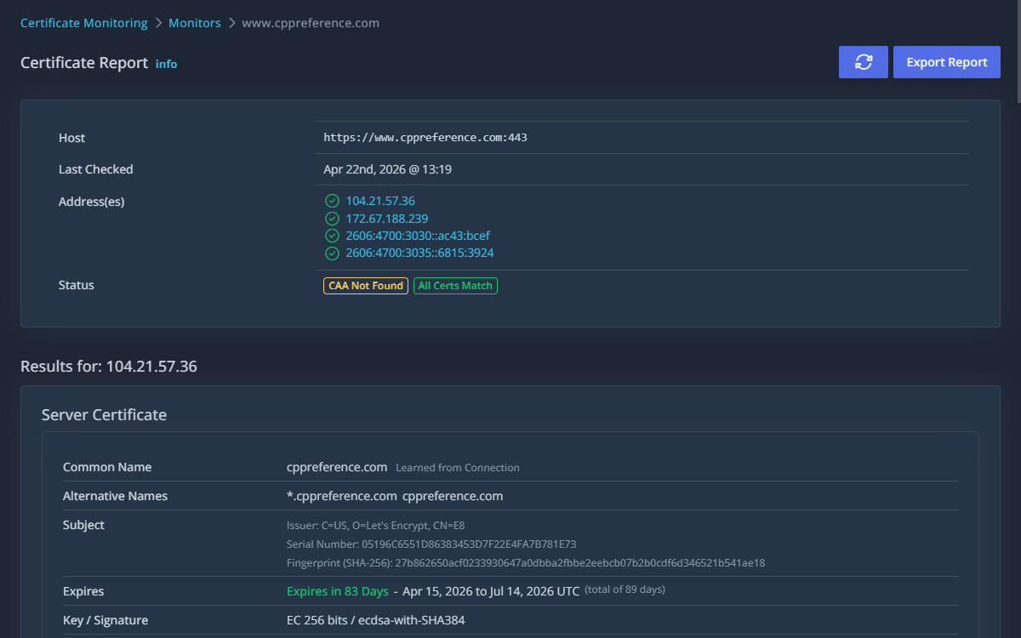Click the chevron after Monitors breadcrumb
1021x638 pixels.
(231, 23)
